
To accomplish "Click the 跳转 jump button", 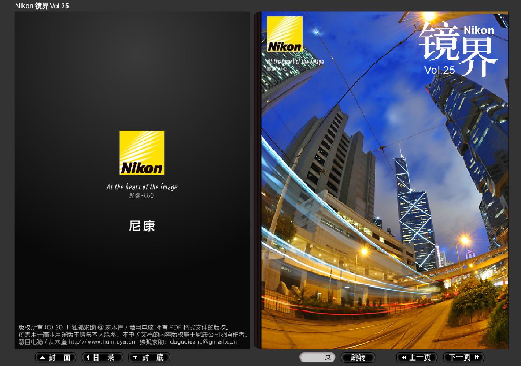I will [x=358, y=357].
